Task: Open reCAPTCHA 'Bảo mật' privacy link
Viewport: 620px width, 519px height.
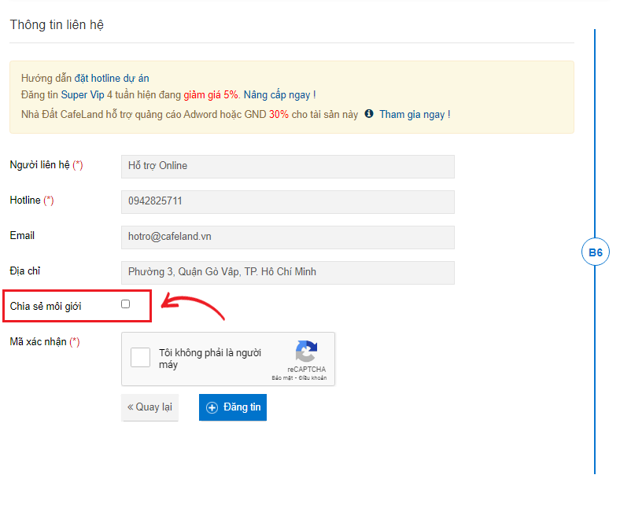Action: 282,378
